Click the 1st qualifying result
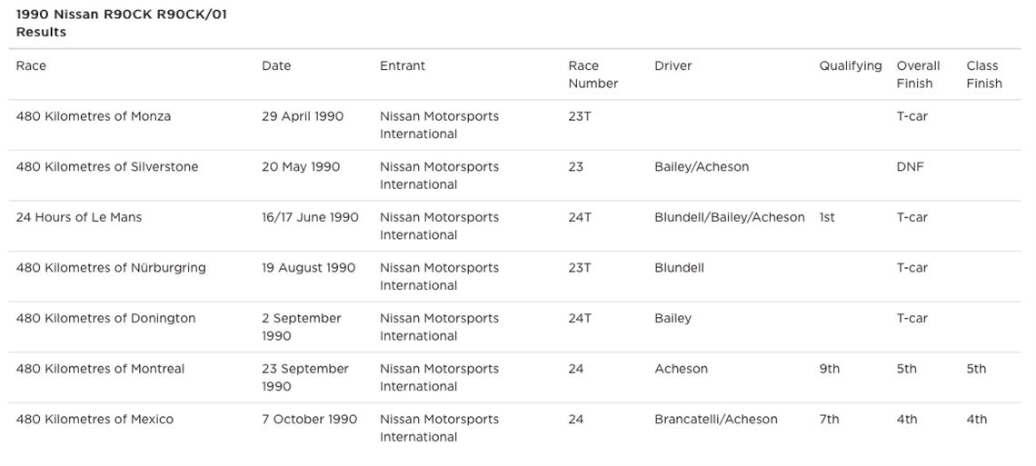 pyautogui.click(x=827, y=217)
